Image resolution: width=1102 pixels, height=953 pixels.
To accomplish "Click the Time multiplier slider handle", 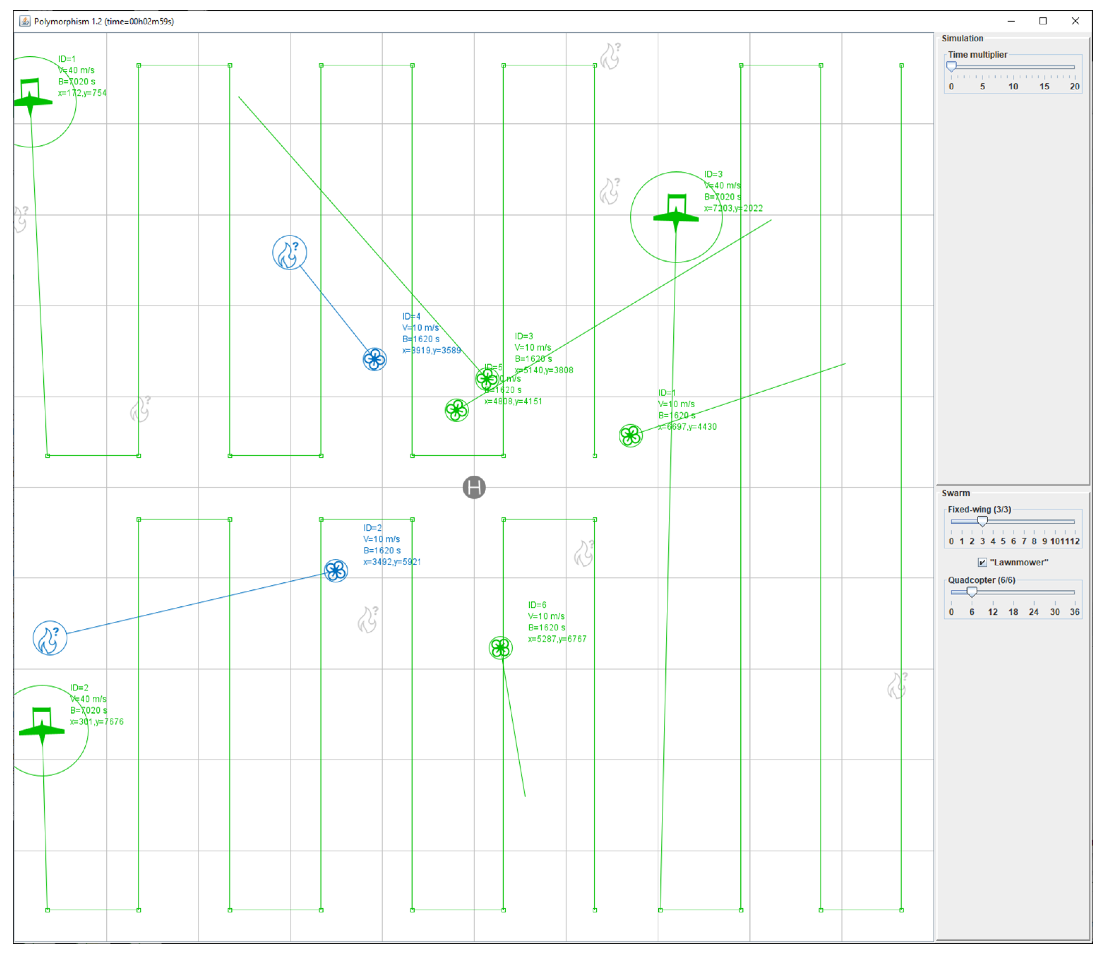I will [x=951, y=66].
